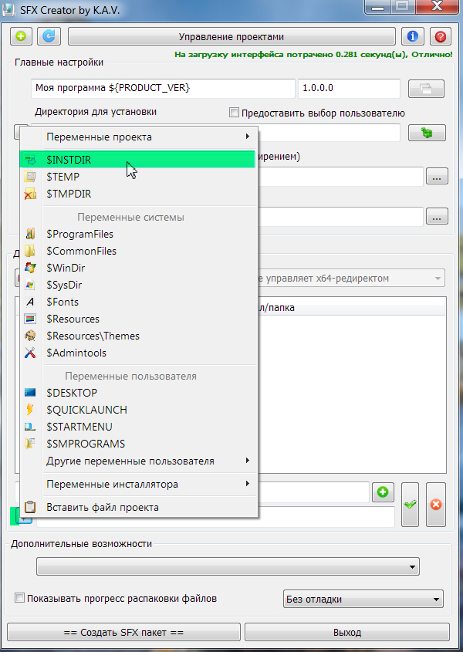This screenshot has height=652, width=463.
Task: Click the $WinDir Windows flag icon
Action: click(x=30, y=268)
